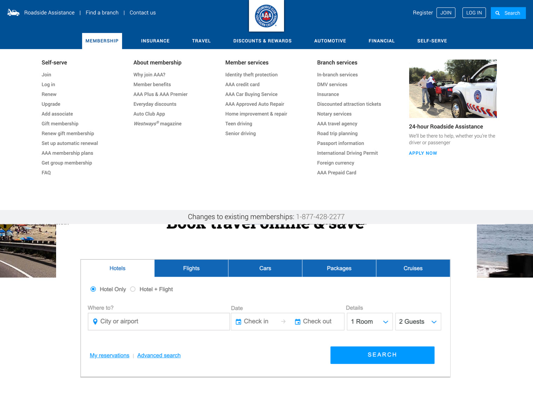Open the Upgrade membership link
The width and height of the screenshot is (533, 416).
tap(51, 104)
